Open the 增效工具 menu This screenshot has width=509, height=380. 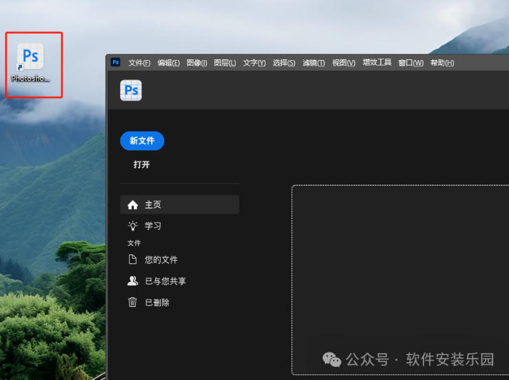pyautogui.click(x=377, y=63)
